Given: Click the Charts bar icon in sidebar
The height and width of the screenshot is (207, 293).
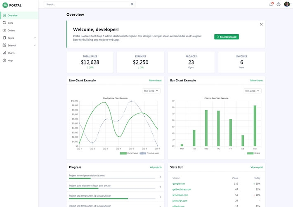Looking at the screenshot, I should (x=4, y=53).
